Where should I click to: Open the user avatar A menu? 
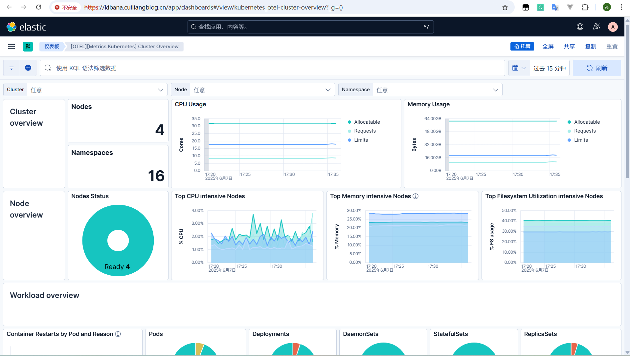[x=613, y=27]
